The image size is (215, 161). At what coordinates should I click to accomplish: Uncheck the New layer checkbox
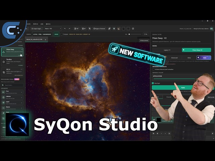tap(153, 83)
